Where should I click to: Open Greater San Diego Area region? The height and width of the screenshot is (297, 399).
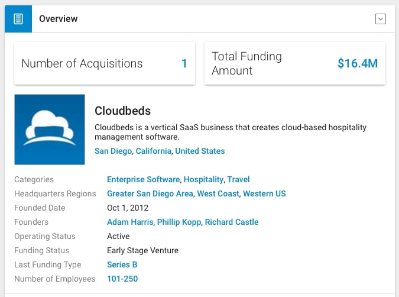150,193
